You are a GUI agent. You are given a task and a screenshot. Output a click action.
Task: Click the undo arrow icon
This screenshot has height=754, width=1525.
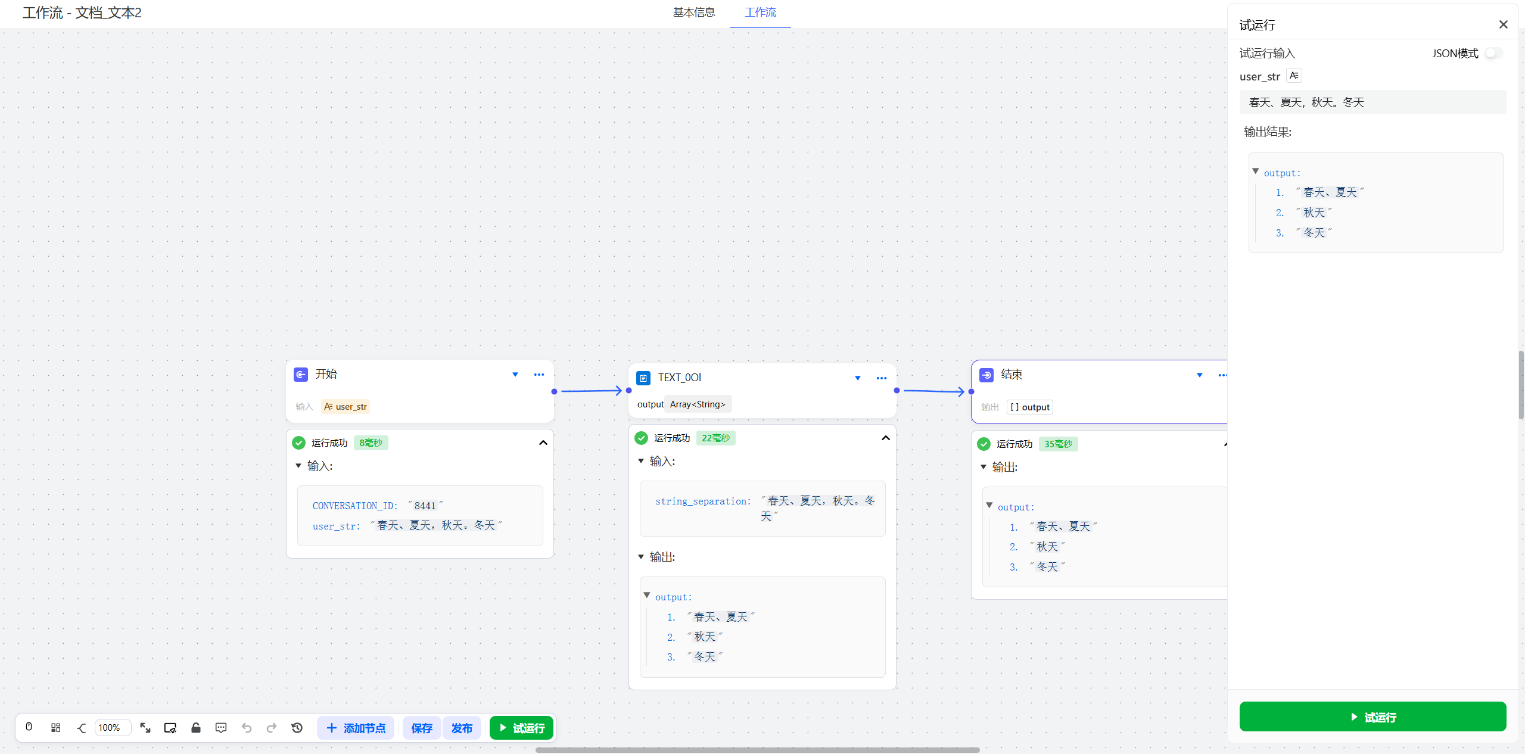pos(247,727)
